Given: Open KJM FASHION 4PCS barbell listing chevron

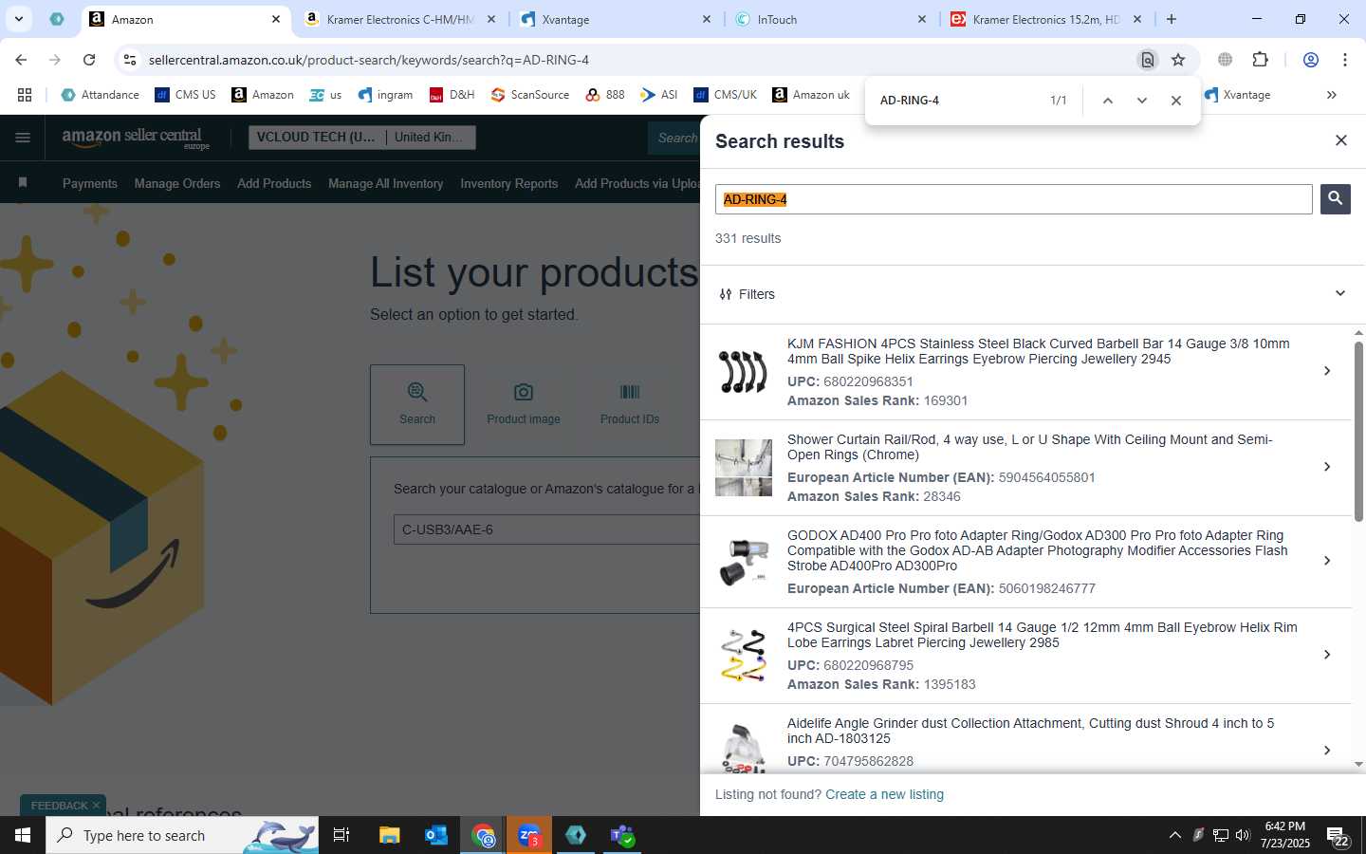Looking at the screenshot, I should click(x=1327, y=371).
